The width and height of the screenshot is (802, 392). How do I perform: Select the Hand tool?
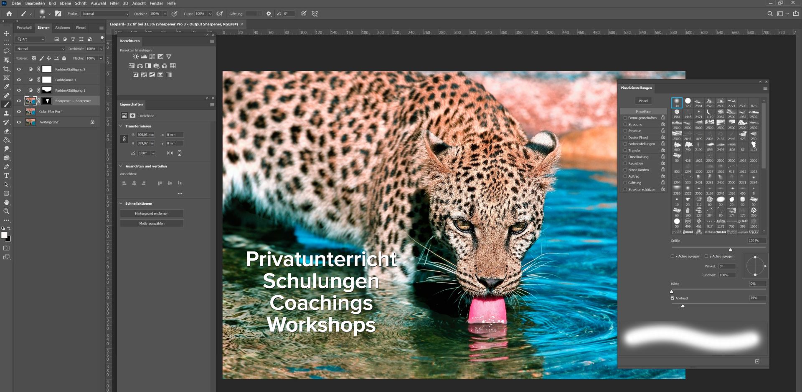coord(7,202)
